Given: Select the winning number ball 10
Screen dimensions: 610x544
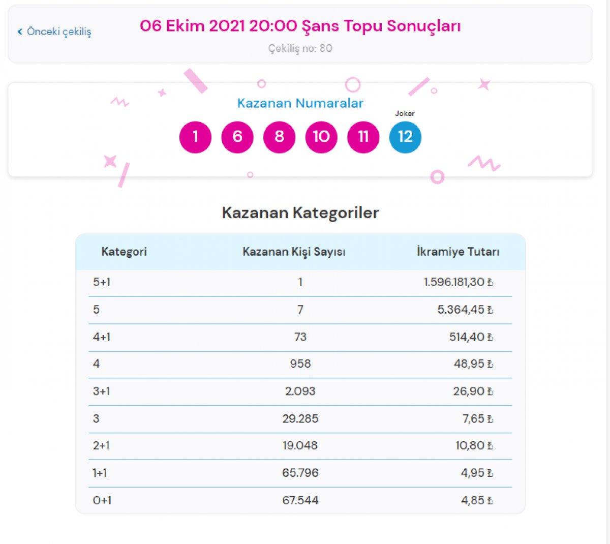Looking at the screenshot, I should click(x=321, y=136).
